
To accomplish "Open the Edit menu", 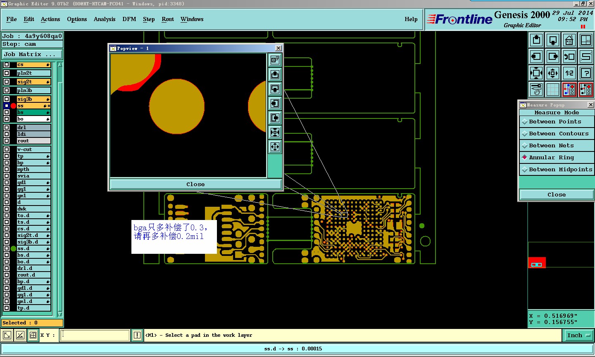I will 29,19.
